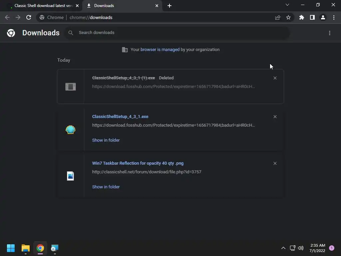
Task: Show ClassicShellSetup_4_3_1.exe in folder
Action: pyautogui.click(x=106, y=140)
